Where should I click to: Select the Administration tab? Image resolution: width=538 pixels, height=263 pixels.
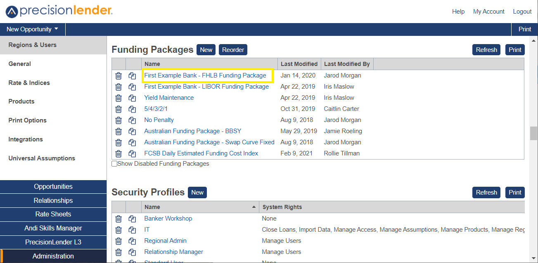pos(53,256)
